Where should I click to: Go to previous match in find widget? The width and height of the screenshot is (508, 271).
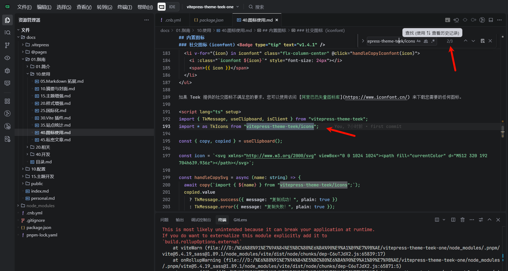click(465, 41)
